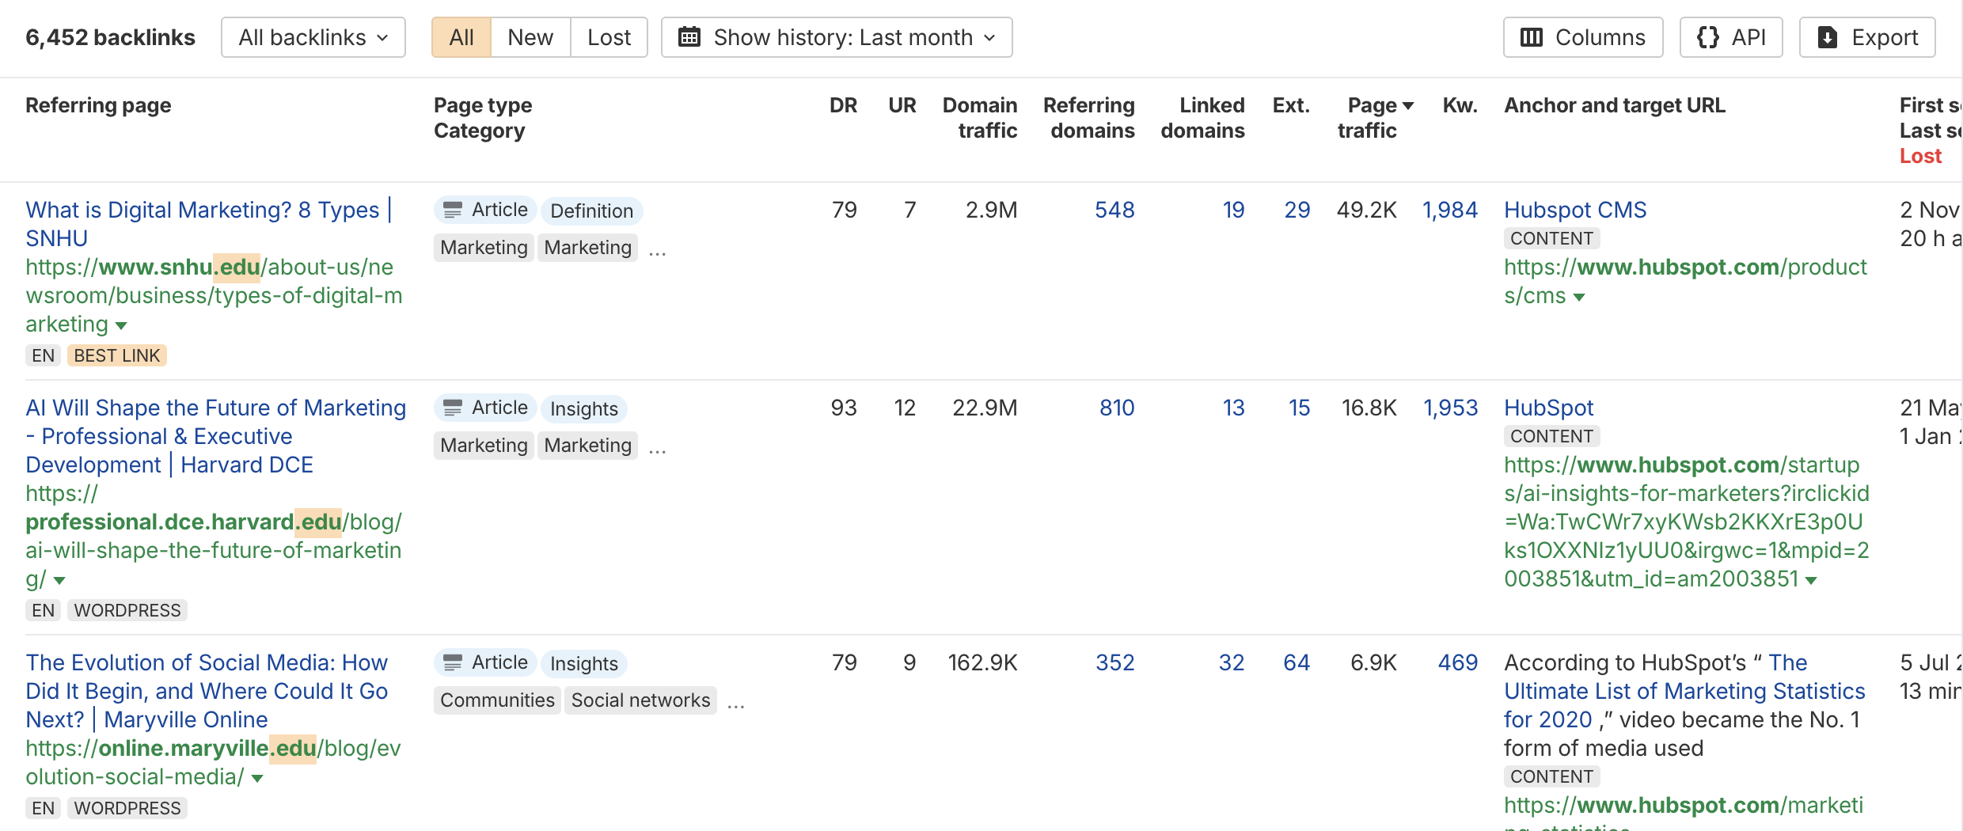The height and width of the screenshot is (831, 1963).
Task: Click Page traffic sort arrow
Action: (1407, 106)
